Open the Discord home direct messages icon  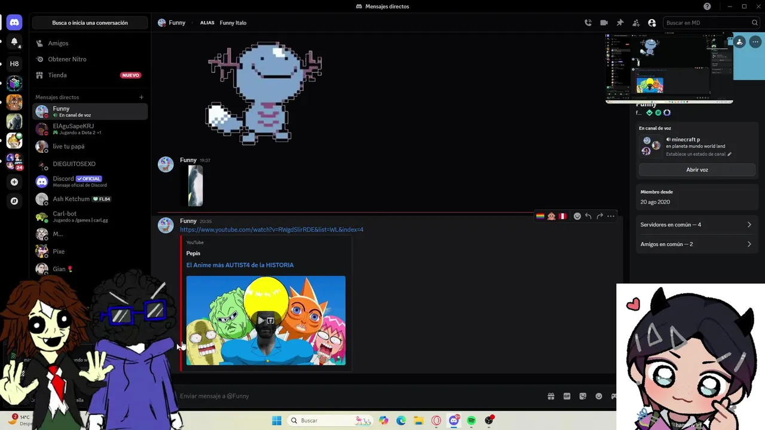click(14, 23)
